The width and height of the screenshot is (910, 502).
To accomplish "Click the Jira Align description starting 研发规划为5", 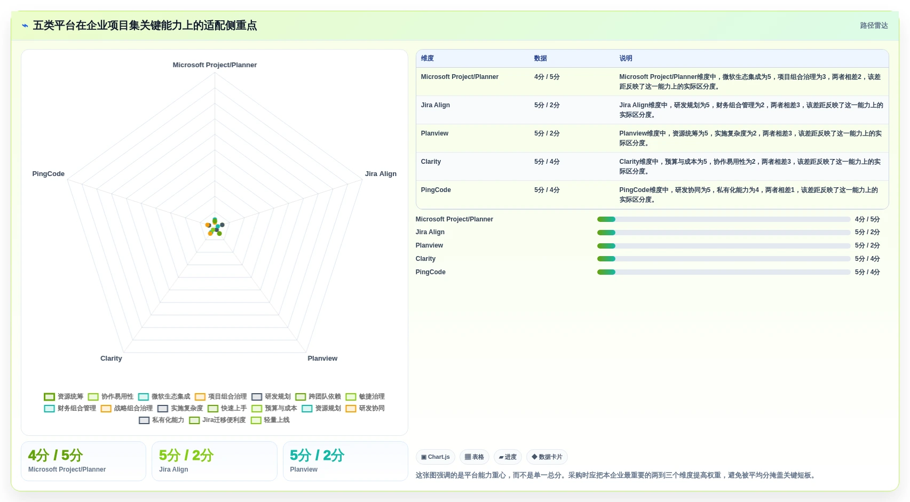I will (751, 110).
